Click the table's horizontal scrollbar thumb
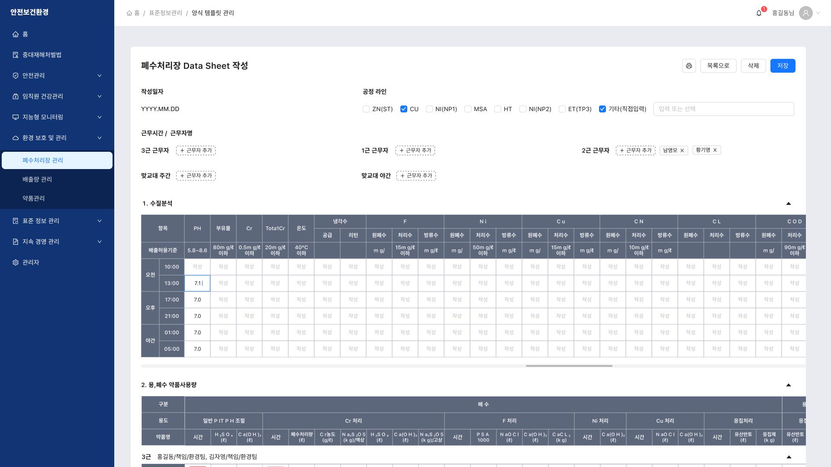 569,366
